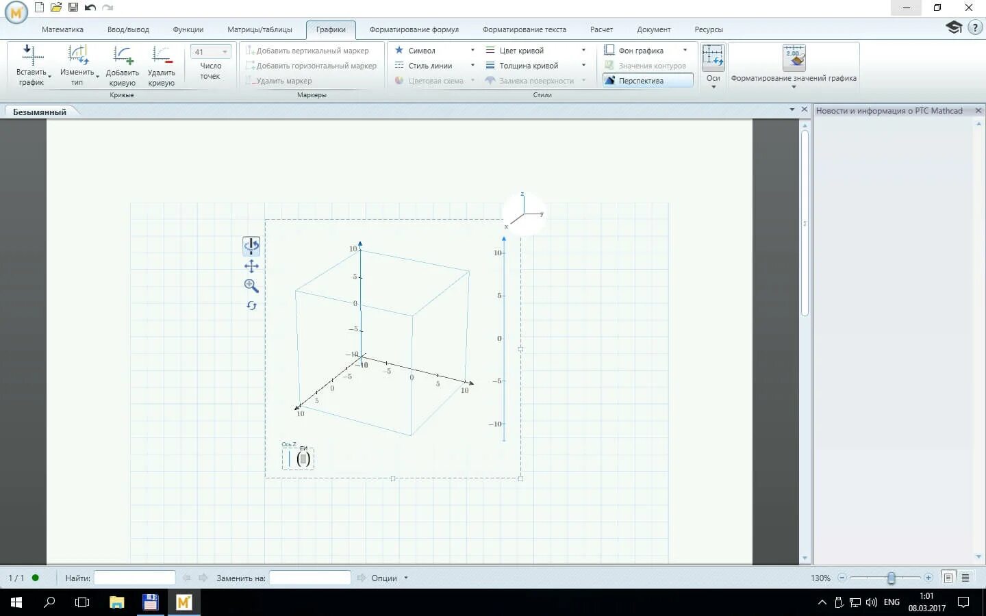
Task: Click the Фон графика icon
Action: click(x=609, y=50)
